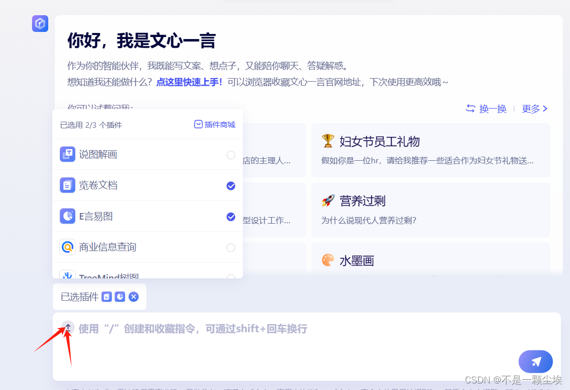This screenshot has width=570, height=390.
Task: Click the 说图解画 plugin icon
Action: click(68, 154)
